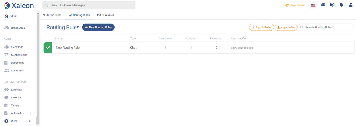The image size is (356, 126).
Task: Click Export all rules button
Action: pos(261,27)
